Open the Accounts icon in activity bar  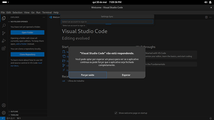4,105
